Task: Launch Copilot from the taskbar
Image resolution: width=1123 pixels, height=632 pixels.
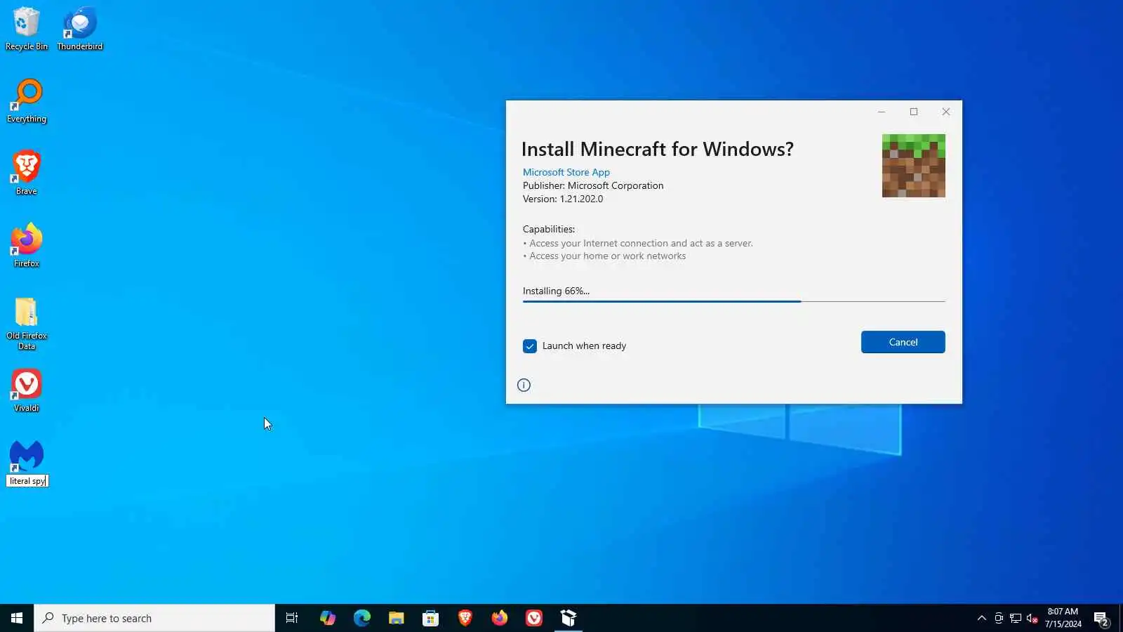Action: pyautogui.click(x=328, y=618)
